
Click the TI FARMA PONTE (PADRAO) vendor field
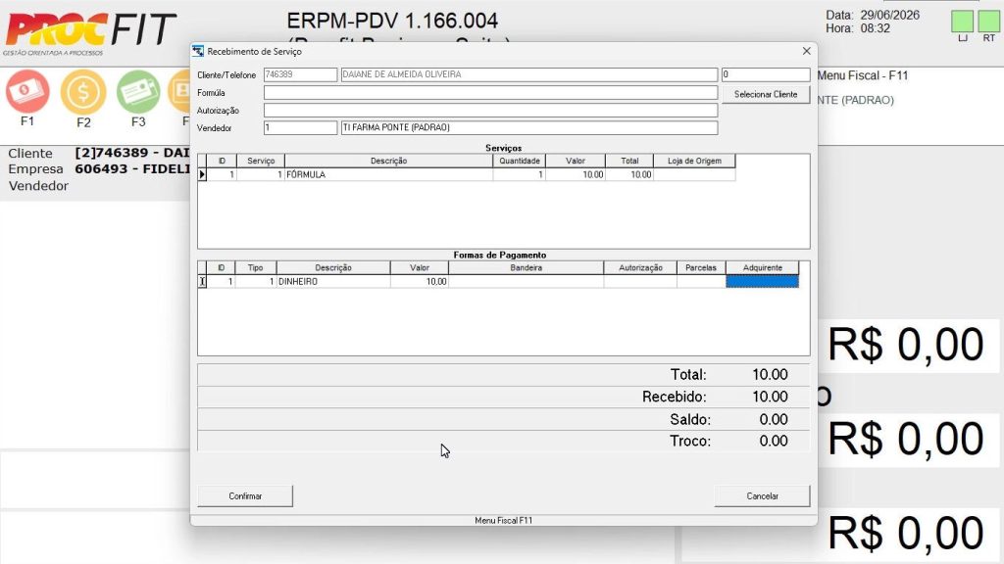tap(528, 128)
